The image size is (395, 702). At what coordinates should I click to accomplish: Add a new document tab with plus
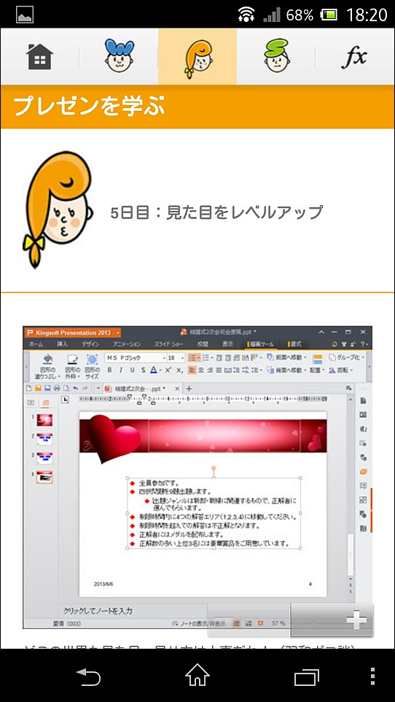(189, 389)
